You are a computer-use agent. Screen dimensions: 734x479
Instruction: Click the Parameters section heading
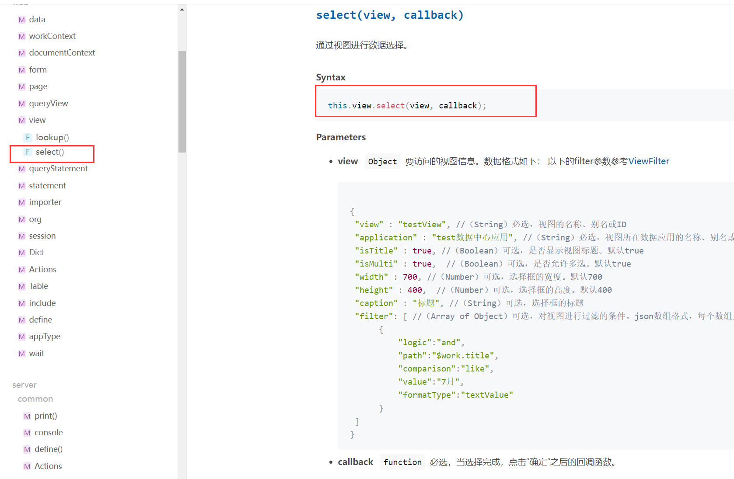(x=341, y=137)
